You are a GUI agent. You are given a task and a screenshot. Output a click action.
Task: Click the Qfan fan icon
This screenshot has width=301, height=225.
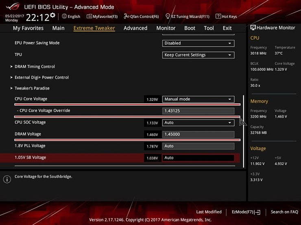127,16
